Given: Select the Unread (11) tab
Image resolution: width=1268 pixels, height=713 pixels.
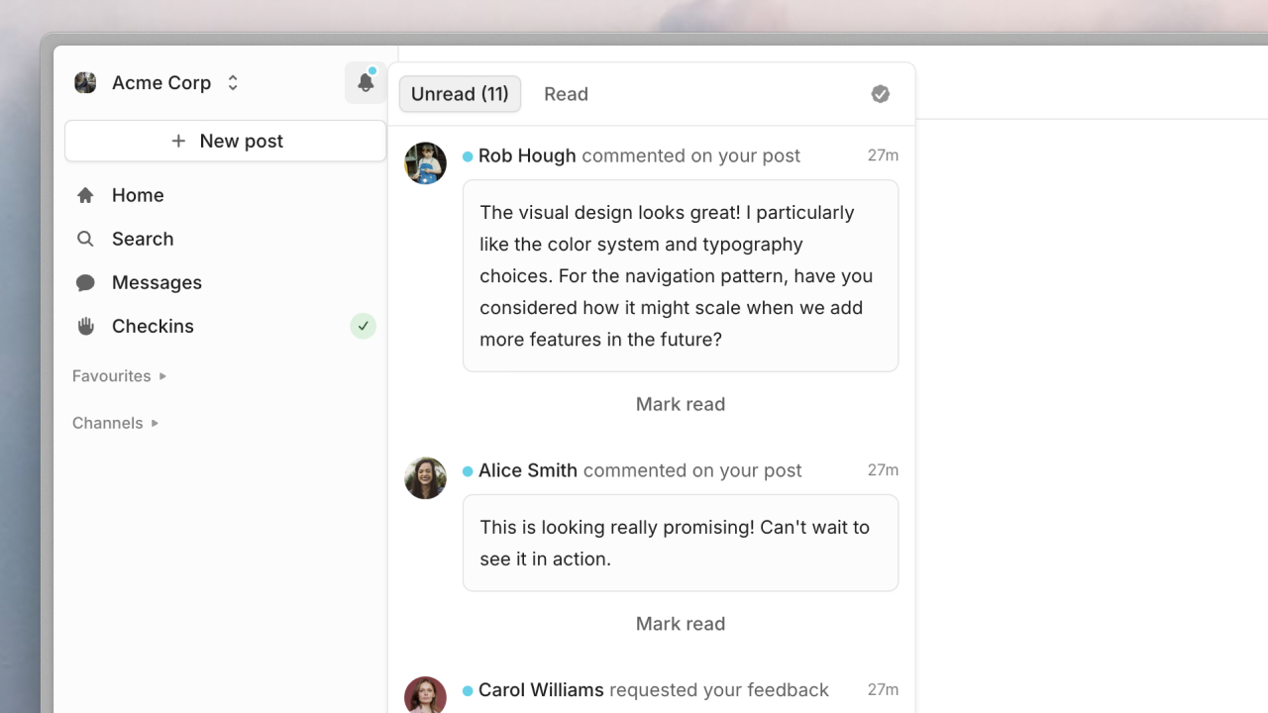Looking at the screenshot, I should tap(460, 93).
